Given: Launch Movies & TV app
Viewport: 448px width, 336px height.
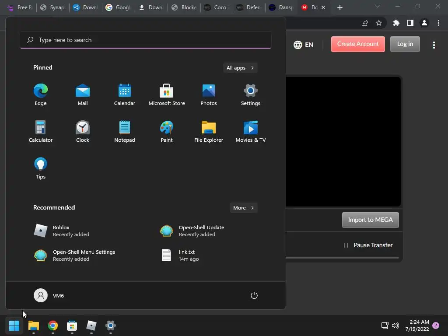Looking at the screenshot, I should [x=251, y=131].
